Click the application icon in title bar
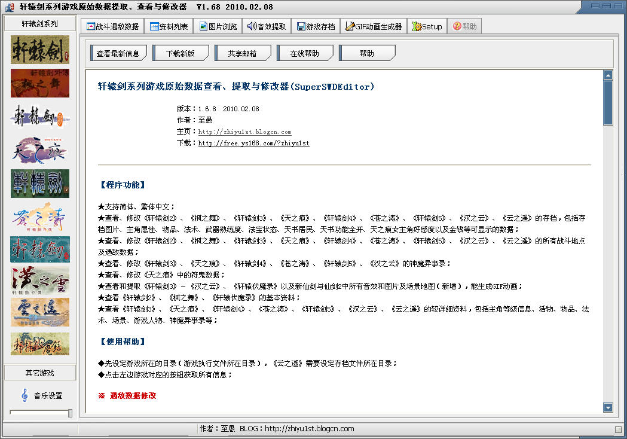 click(x=9, y=7)
